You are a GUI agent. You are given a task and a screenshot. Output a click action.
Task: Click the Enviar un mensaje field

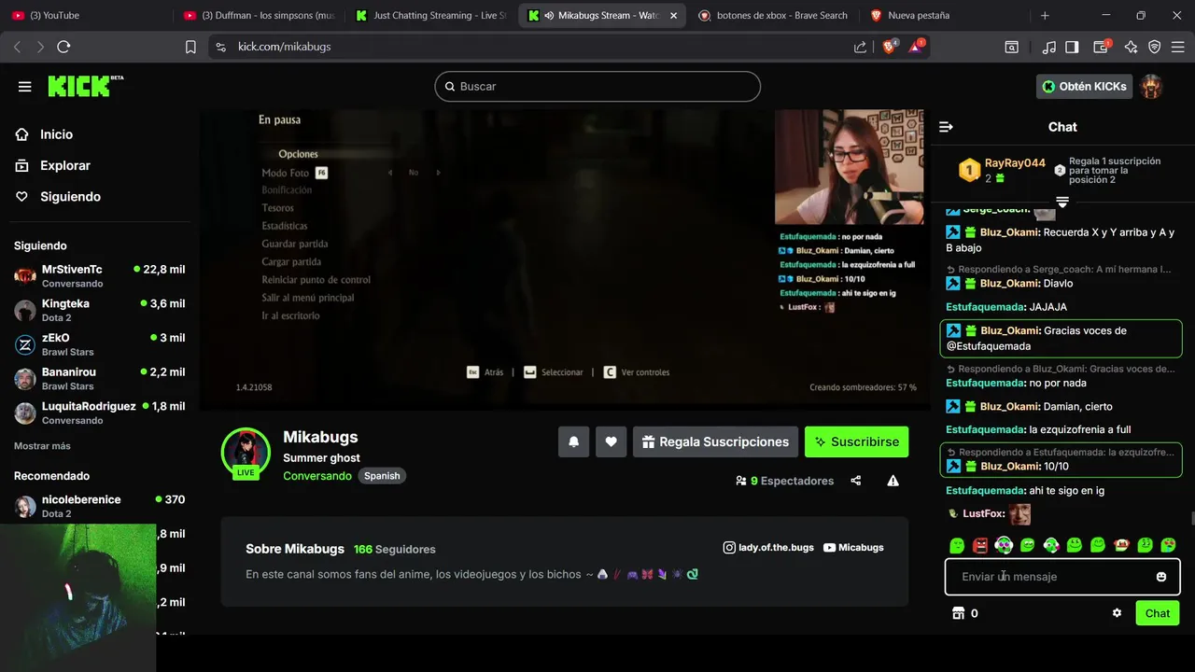click(1062, 577)
